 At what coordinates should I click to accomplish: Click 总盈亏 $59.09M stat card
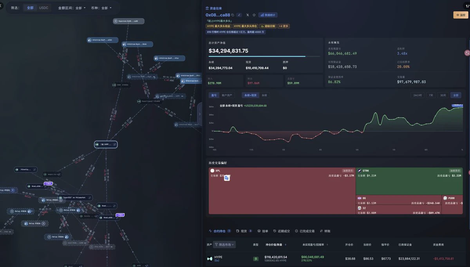point(304,81)
